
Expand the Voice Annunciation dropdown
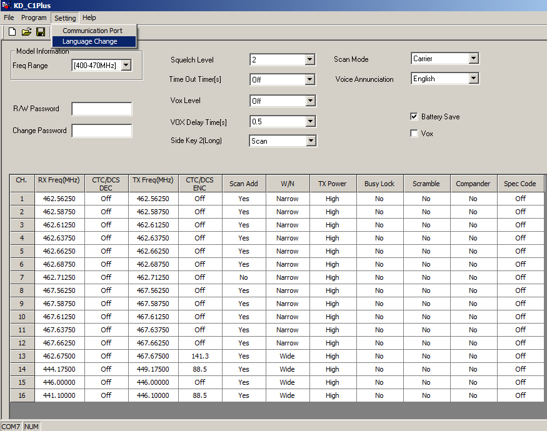pyautogui.click(x=473, y=79)
